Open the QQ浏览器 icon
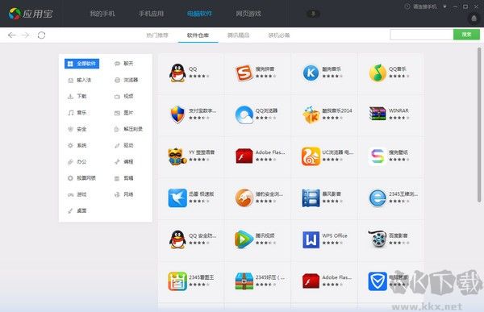Viewport: 484px width, 312px height. click(x=244, y=114)
